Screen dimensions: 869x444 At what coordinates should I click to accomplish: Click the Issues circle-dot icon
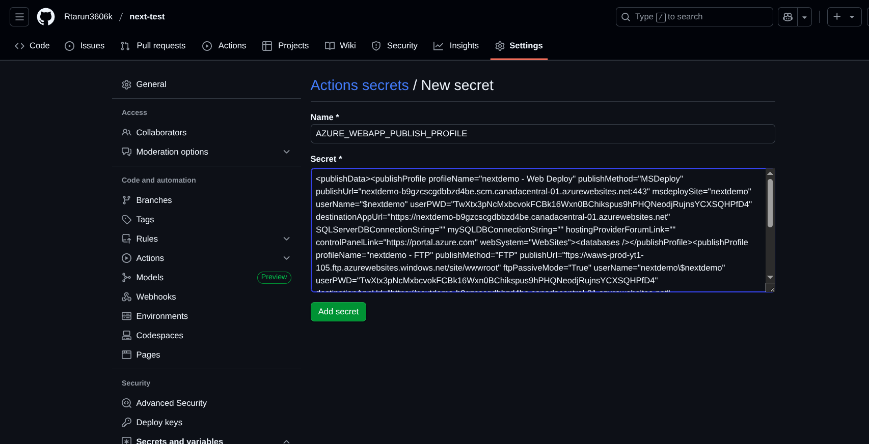click(70, 46)
